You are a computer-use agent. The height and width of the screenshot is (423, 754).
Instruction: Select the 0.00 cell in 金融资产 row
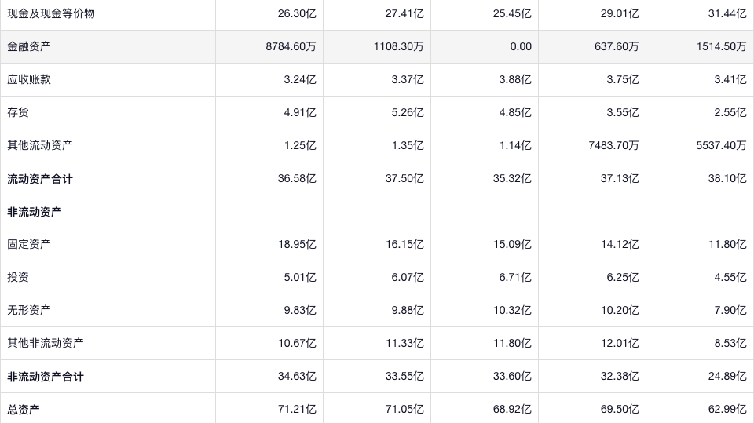(520, 46)
